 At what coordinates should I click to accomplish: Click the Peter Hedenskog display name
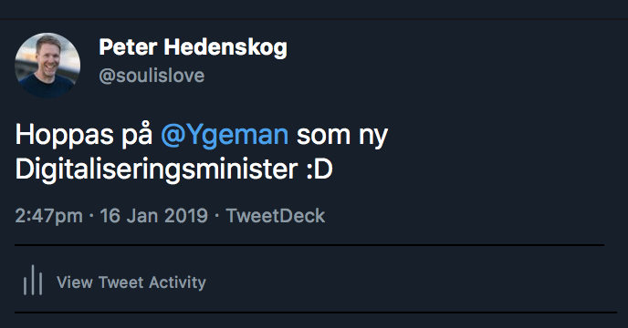(193, 47)
